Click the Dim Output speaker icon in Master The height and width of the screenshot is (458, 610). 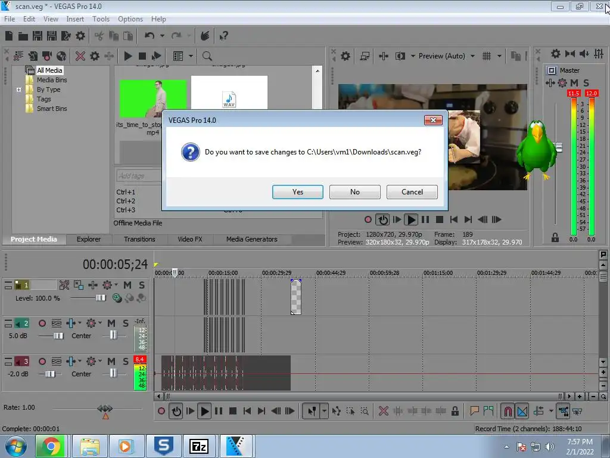[584, 54]
